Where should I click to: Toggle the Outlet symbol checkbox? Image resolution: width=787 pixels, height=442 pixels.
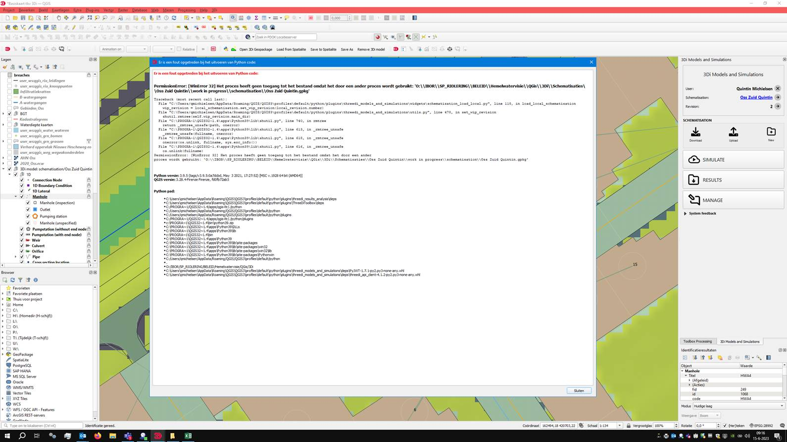28,209
